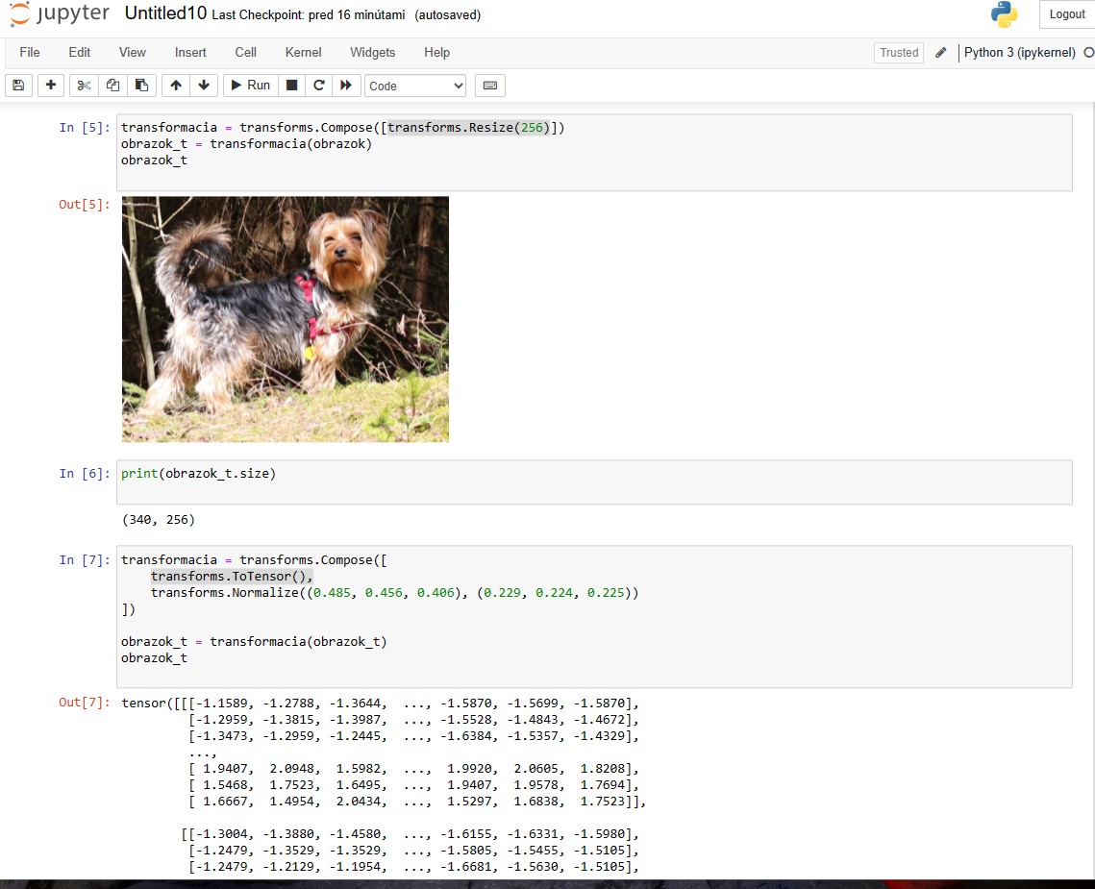Open the Kernel menu
Screen dimensions: 1095x889
click(x=303, y=53)
